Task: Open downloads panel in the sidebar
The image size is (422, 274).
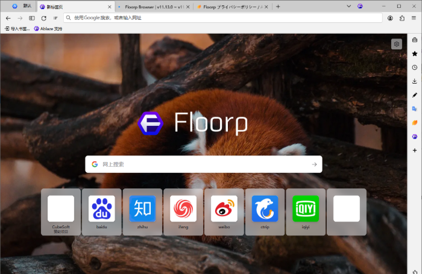Action: coord(415,81)
